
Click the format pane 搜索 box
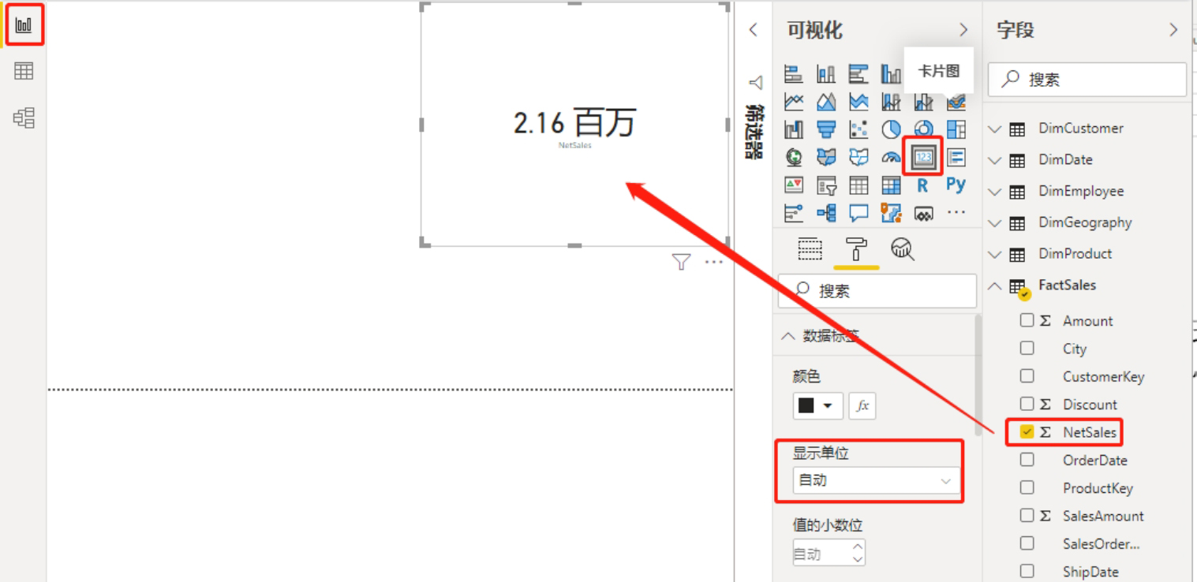[x=877, y=291]
